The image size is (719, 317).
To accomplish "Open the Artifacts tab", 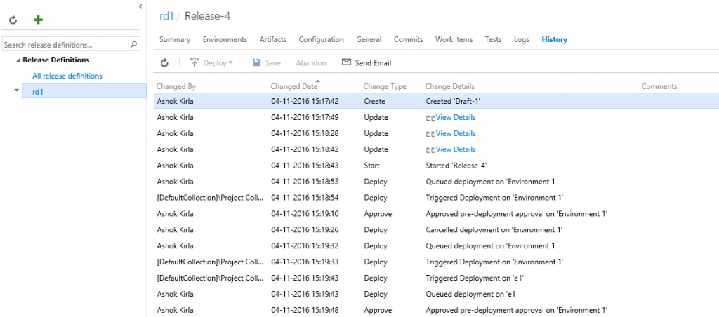I will tap(273, 39).
